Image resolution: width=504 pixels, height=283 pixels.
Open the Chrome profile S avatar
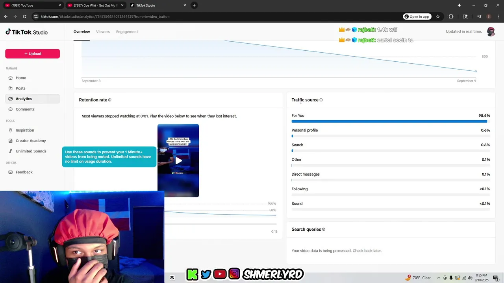(489, 17)
